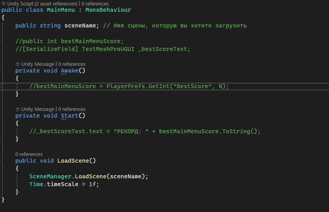Open 'Unity Message' CodeLens above Awake
Screen dimensions: 329x212
38,64
